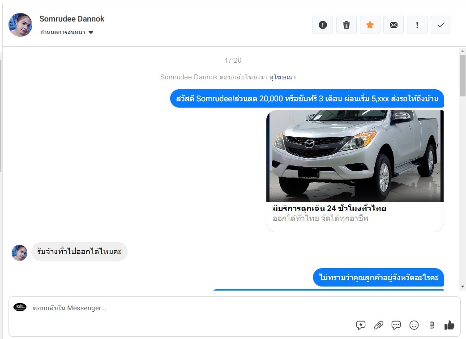Mark conversation done with the checkmark button
This screenshot has height=339, width=466.
[441, 25]
